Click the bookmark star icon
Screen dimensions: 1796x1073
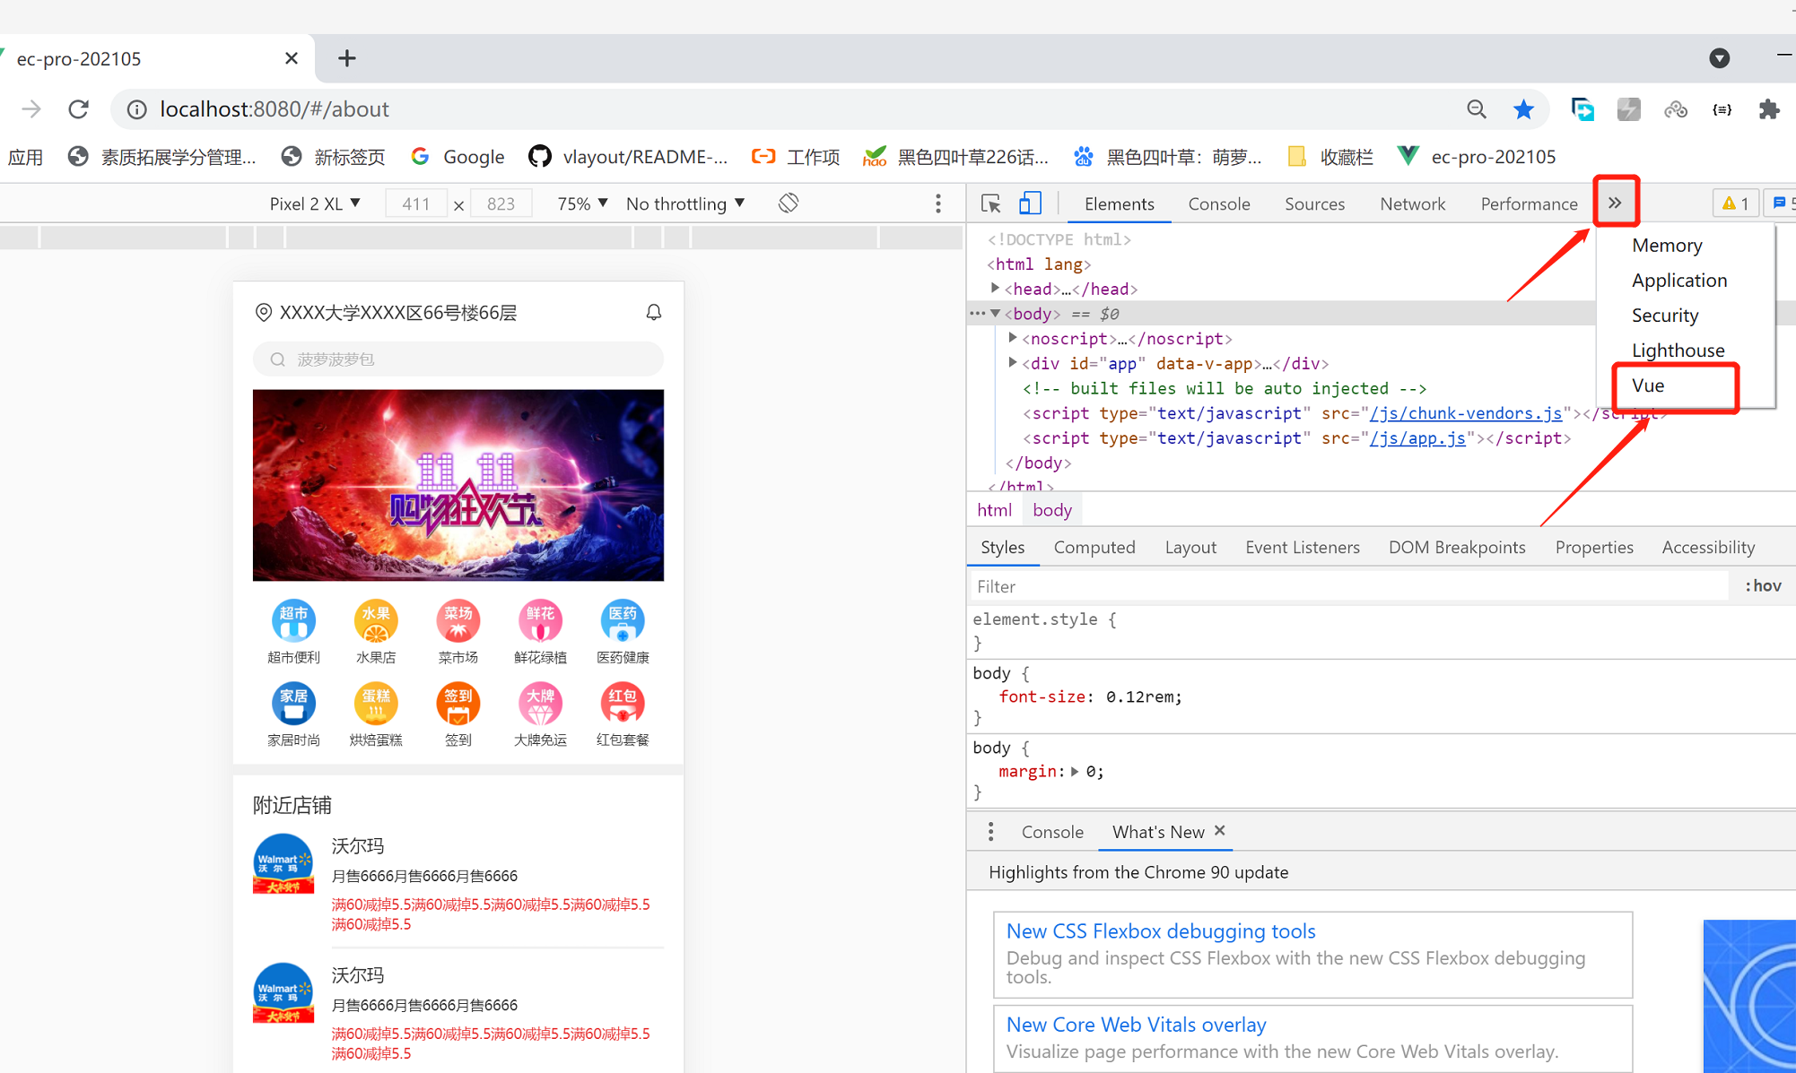1523,109
